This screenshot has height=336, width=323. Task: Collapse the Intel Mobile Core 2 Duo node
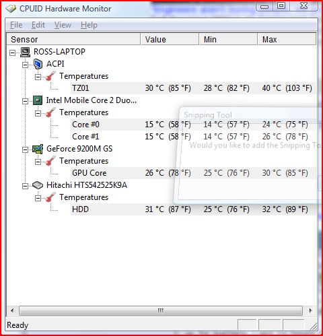(x=26, y=101)
